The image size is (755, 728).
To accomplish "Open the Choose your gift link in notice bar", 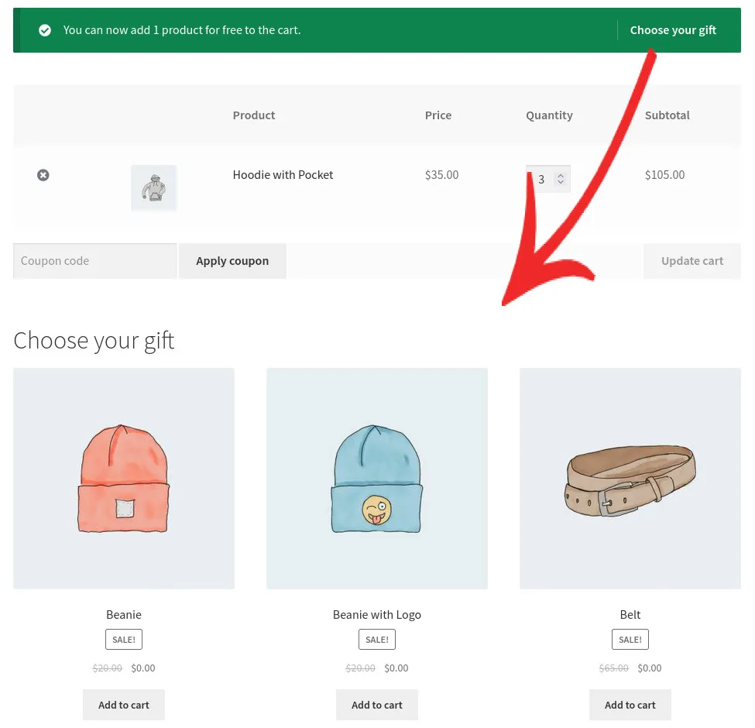I will (x=673, y=30).
